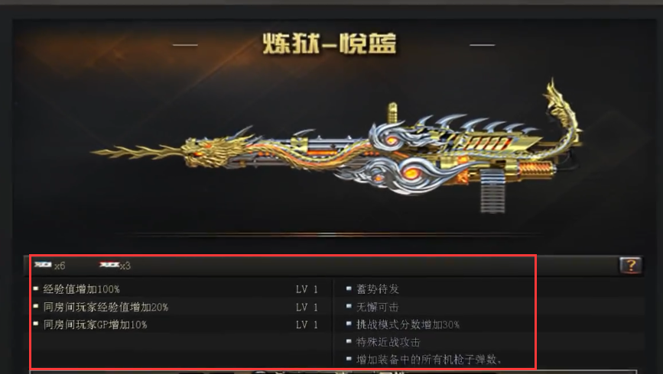Open the question mark help icon
Image resolution: width=663 pixels, height=374 pixels.
630,266
